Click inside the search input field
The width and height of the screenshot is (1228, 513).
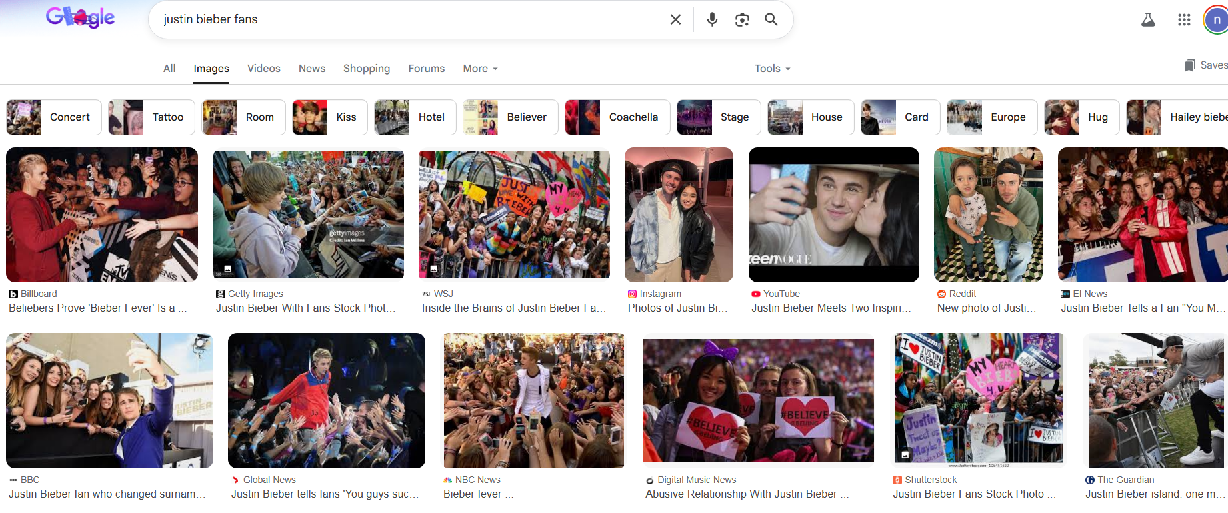coord(410,19)
